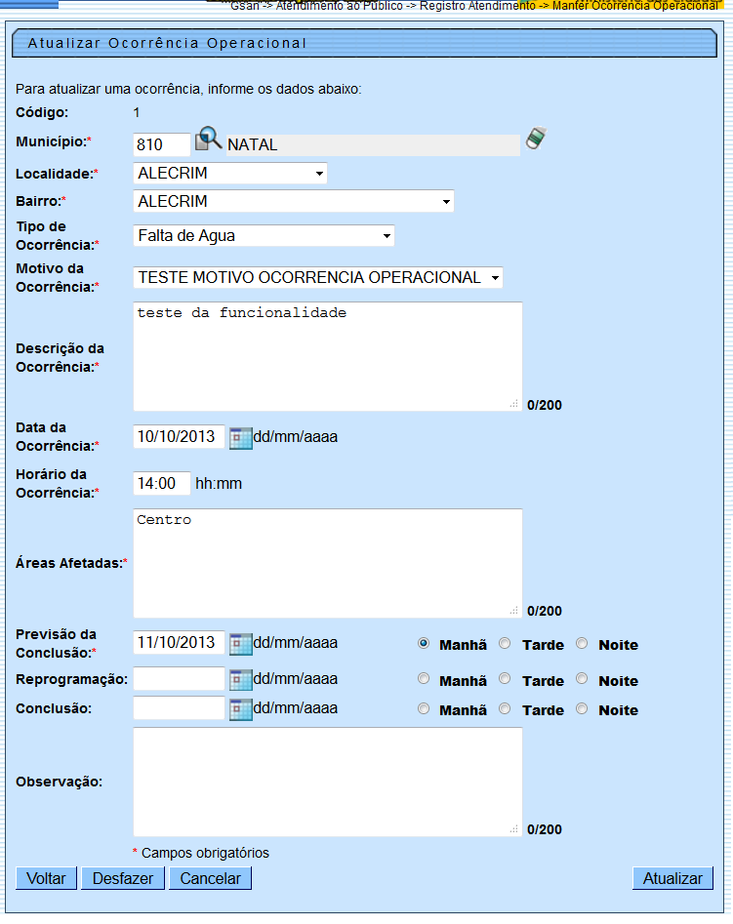Select Noite for Previsão da Conclusão
This screenshot has width=733, height=924.
pyautogui.click(x=582, y=644)
